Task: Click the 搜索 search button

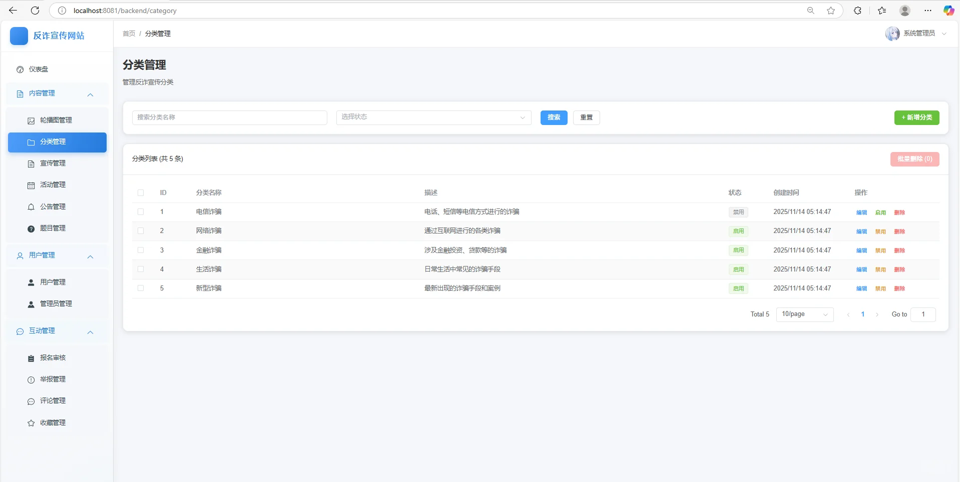Action: point(554,117)
